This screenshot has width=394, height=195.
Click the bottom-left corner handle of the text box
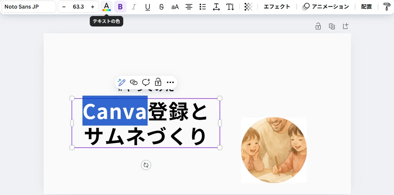[72, 147]
